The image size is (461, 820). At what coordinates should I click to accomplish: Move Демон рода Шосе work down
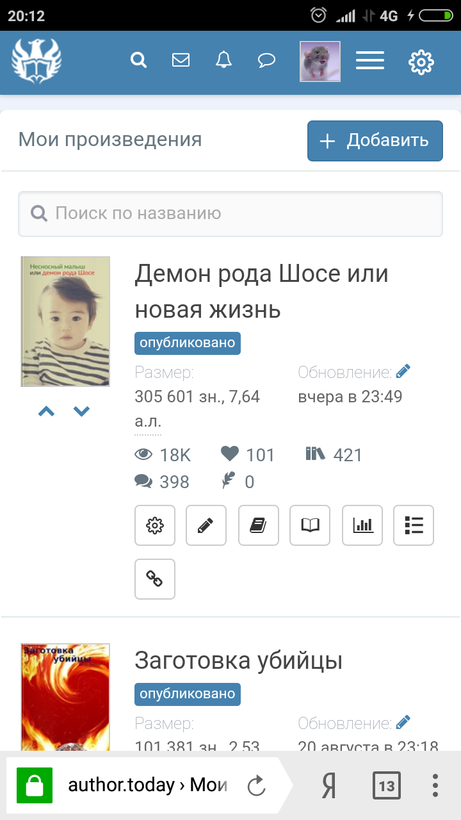pos(81,411)
